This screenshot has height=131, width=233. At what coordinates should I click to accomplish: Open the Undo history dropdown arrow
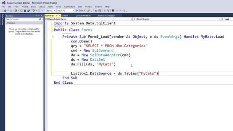tap(36, 11)
